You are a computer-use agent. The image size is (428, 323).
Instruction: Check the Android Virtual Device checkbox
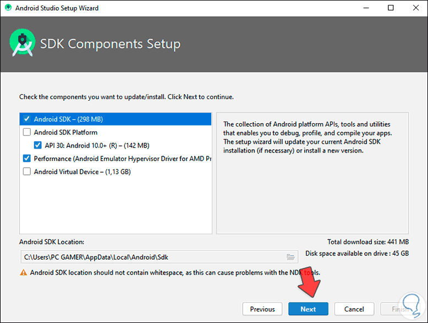pos(27,172)
